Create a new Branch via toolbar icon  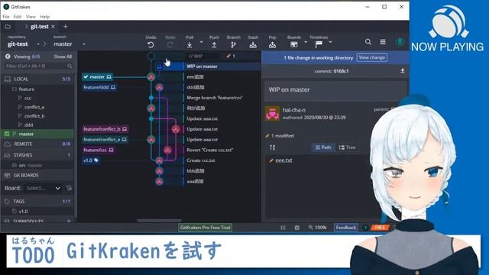233,45
